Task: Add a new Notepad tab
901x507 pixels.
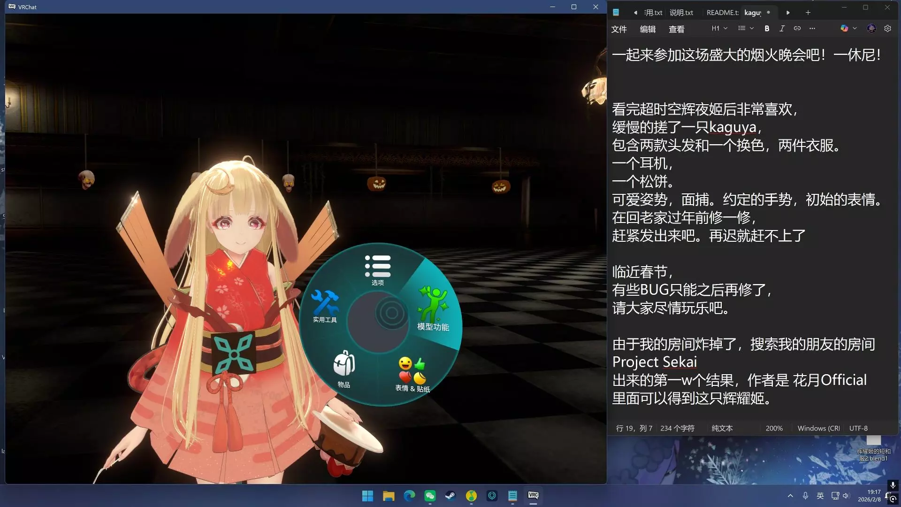Action: coord(808,13)
